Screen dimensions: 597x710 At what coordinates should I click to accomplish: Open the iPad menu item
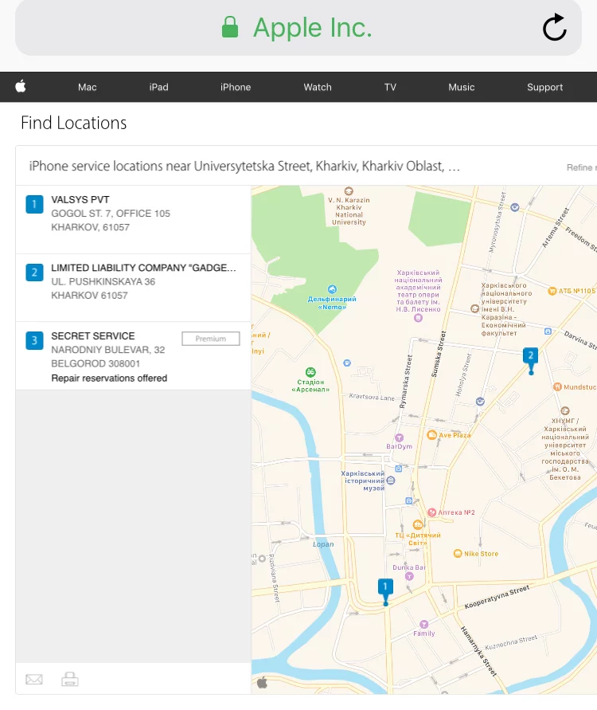point(158,88)
